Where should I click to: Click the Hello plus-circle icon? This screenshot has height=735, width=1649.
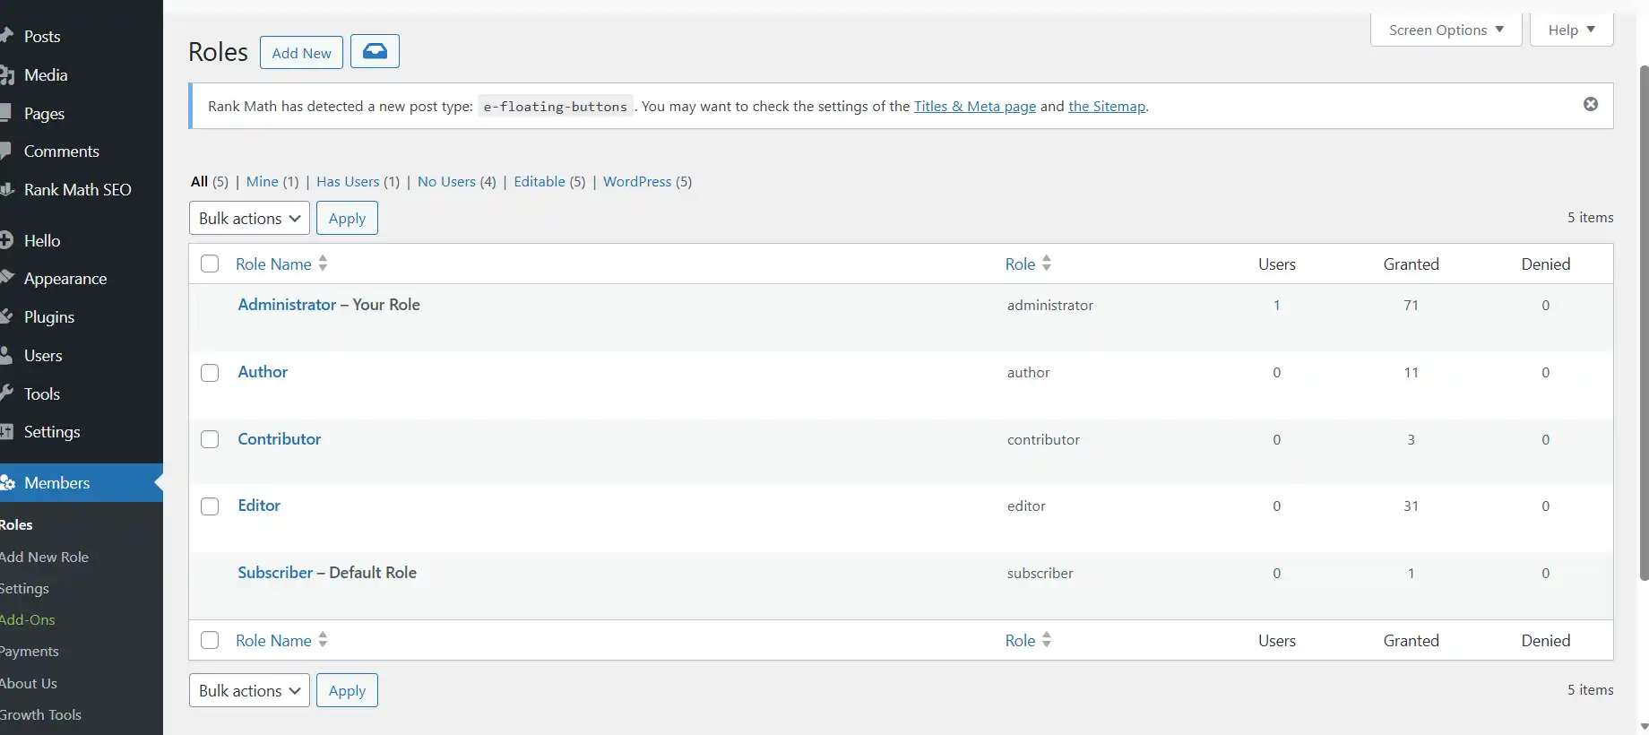pos(6,240)
